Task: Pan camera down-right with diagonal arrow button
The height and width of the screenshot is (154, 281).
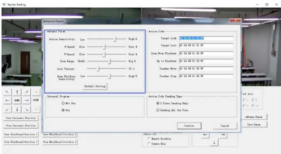Action: [27, 109]
